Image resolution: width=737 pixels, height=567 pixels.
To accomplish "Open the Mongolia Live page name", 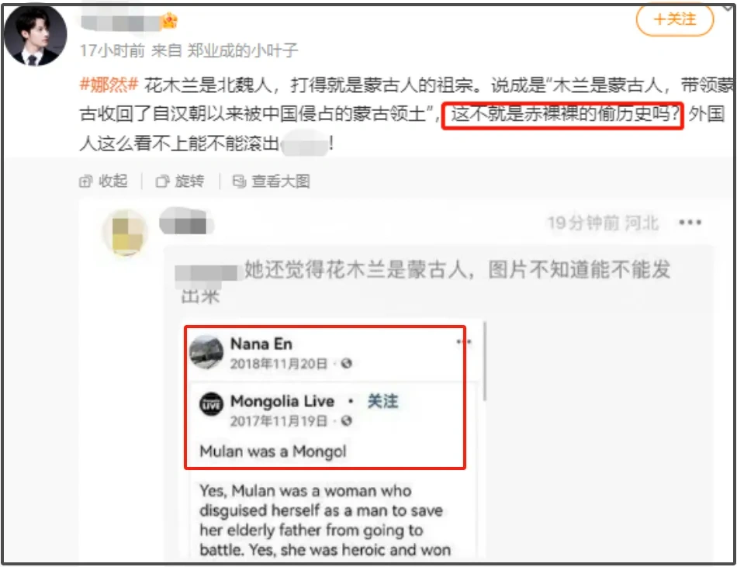I will pos(282,401).
